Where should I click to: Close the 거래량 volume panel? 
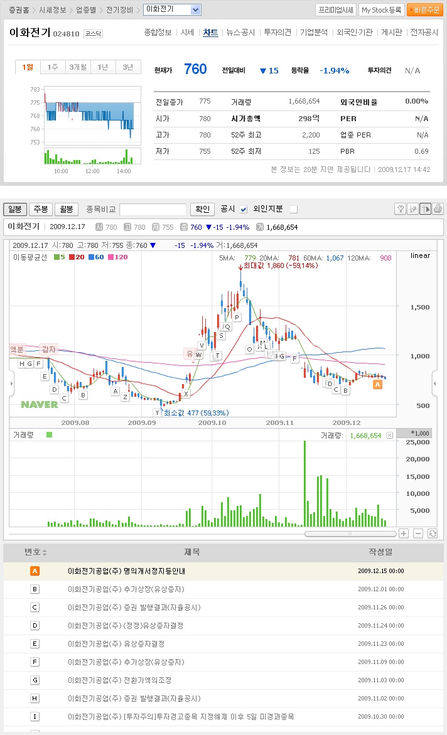pos(389,436)
